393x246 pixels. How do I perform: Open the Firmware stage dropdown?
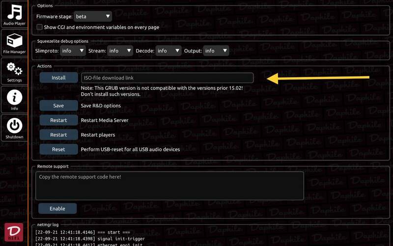pos(93,16)
